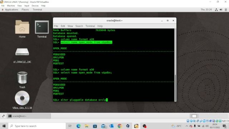This screenshot has height=129, width=229.
Task: Click the Thu 20:24 clock in the GNOME bar
Action: click(206, 10)
